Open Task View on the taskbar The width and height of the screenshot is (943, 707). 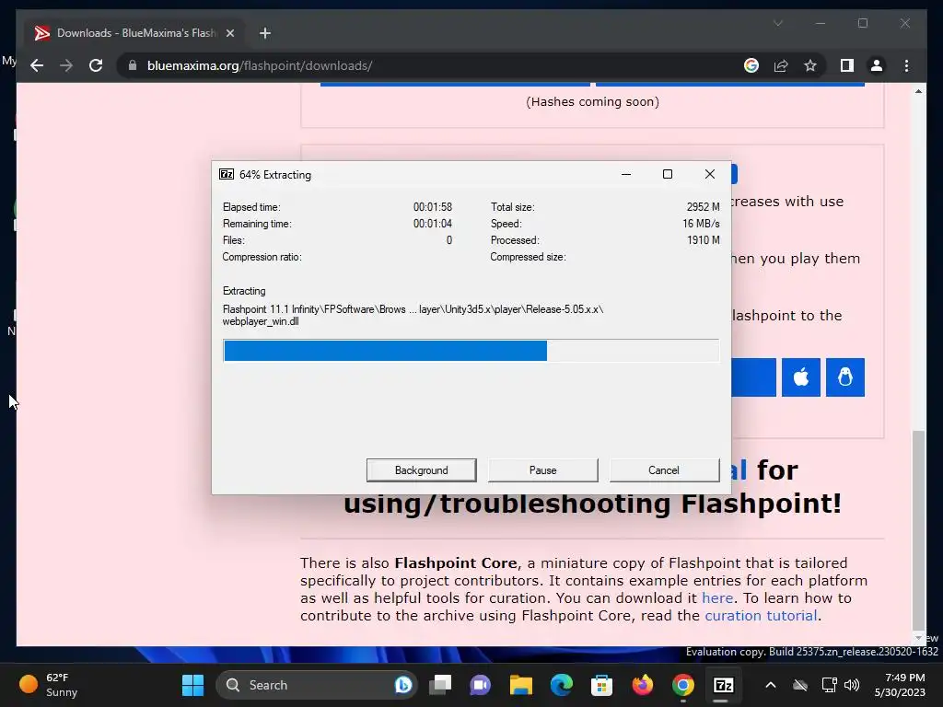click(x=440, y=685)
